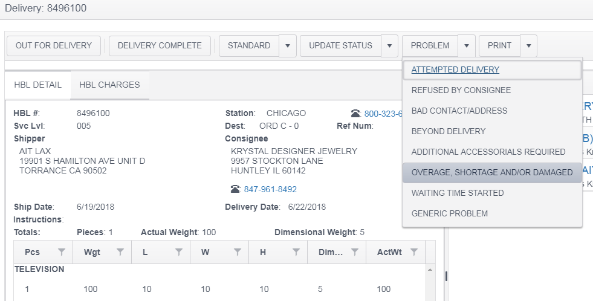Click the KRYSTAL DESIGNER JEWELRY consignee name
593x301 pixels.
pyautogui.click(x=294, y=151)
